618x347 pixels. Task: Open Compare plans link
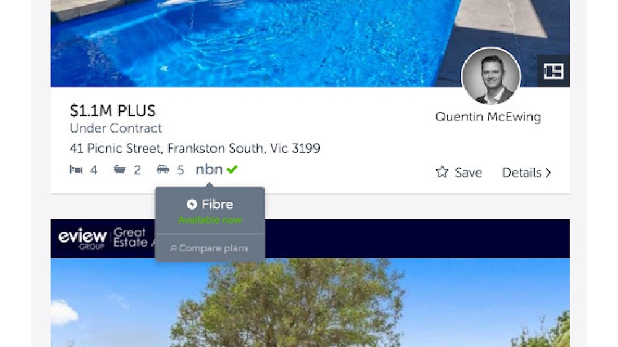coord(210,248)
